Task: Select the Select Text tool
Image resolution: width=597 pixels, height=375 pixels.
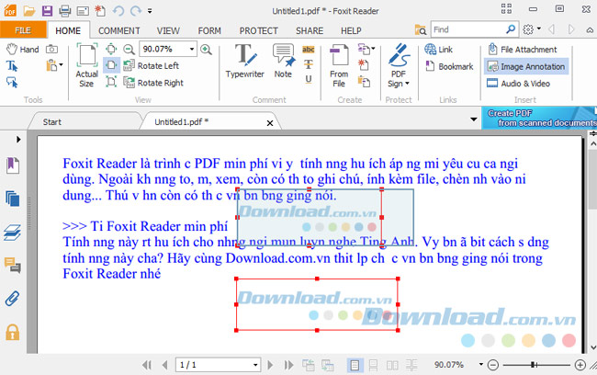Action: click(x=12, y=66)
